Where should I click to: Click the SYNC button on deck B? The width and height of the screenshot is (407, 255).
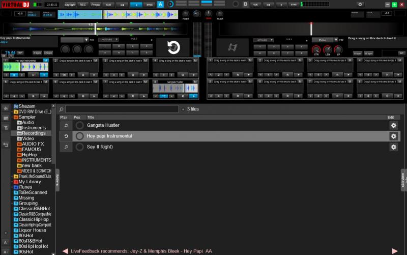(294, 5)
